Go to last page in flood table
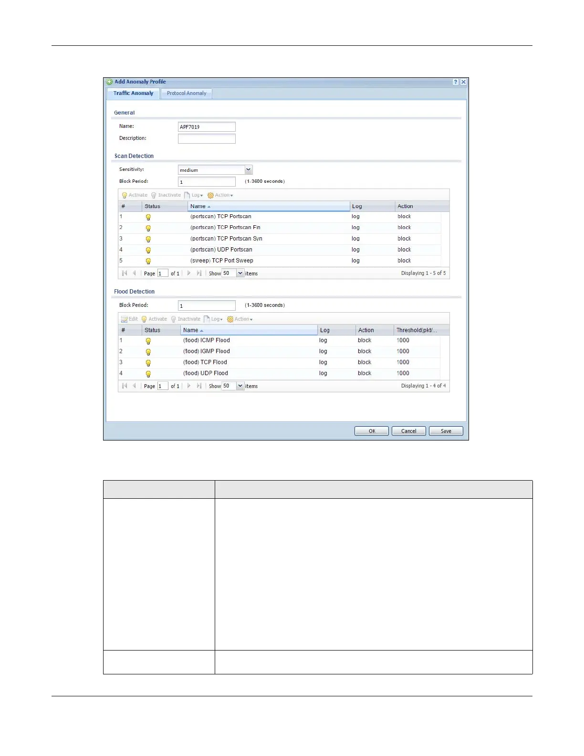The image size is (584, 756). 199,386
